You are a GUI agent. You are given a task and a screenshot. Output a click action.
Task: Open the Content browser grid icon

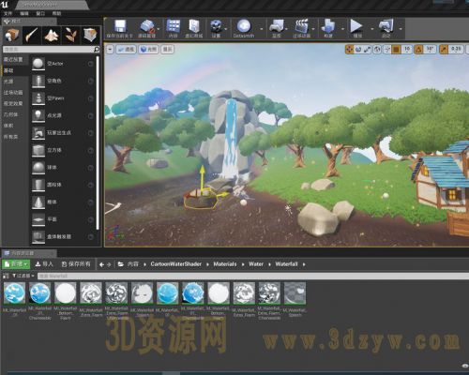(x=174, y=26)
